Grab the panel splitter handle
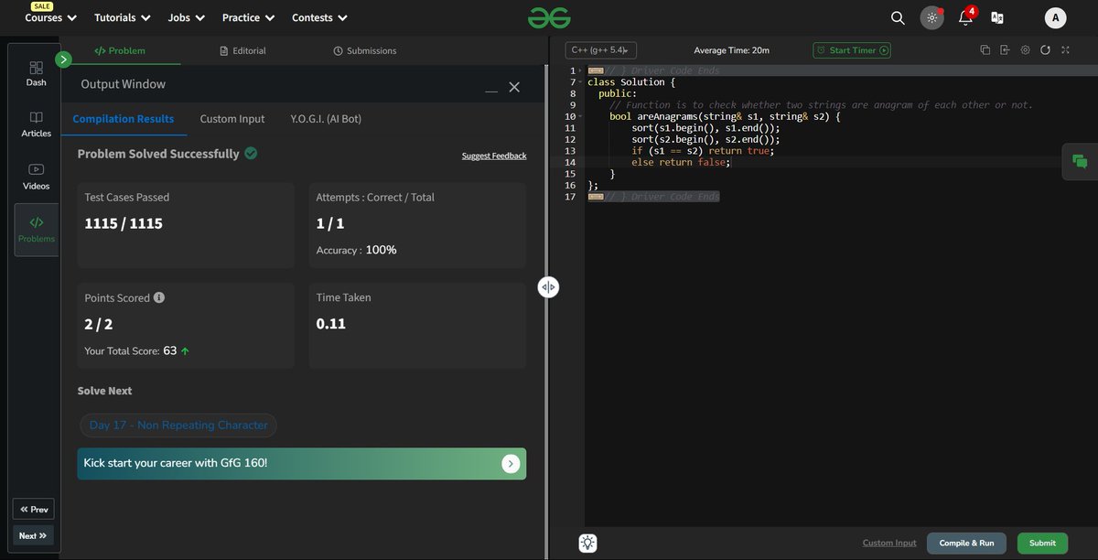This screenshot has height=560, width=1098. (548, 287)
